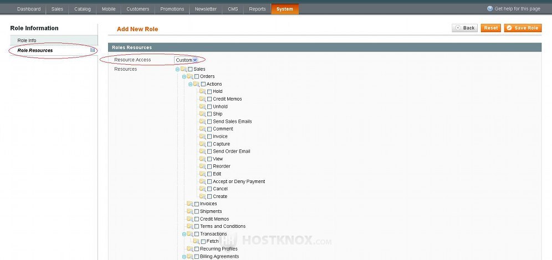Click the folder icon next to Sales
This screenshot has width=552, height=260.
tap(183, 69)
